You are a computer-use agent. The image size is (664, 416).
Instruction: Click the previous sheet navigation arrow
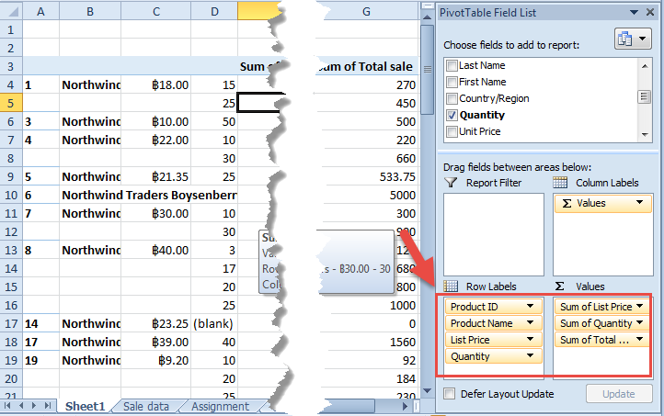(22, 405)
